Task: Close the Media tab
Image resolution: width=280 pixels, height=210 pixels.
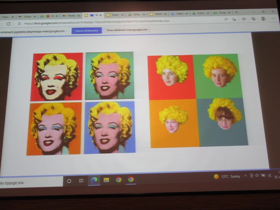Action: click(165, 14)
